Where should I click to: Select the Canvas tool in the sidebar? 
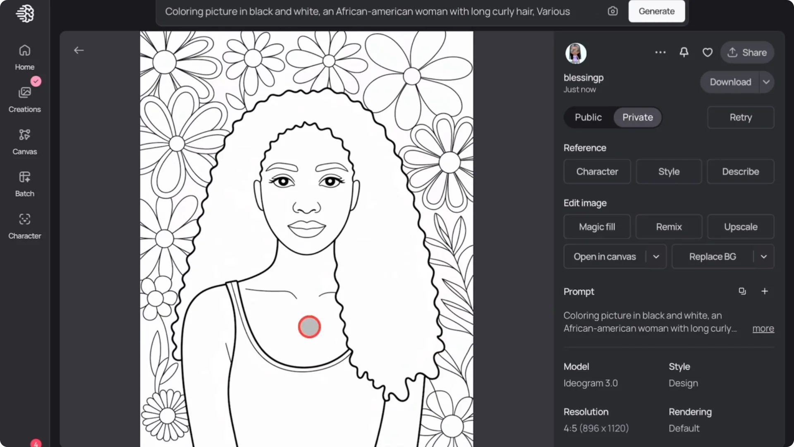click(24, 141)
